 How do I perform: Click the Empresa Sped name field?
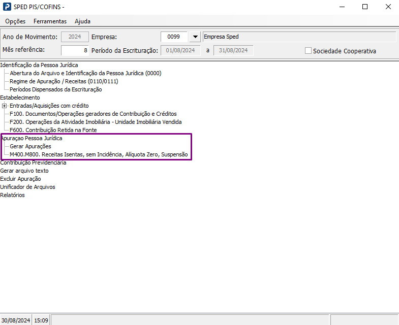click(x=299, y=37)
